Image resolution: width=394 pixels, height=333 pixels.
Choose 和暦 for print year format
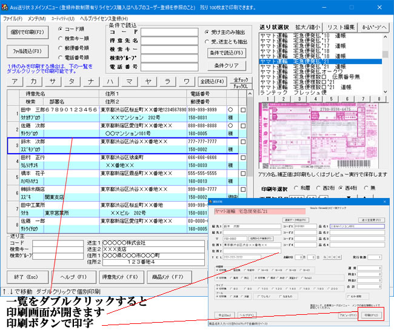click(295, 188)
